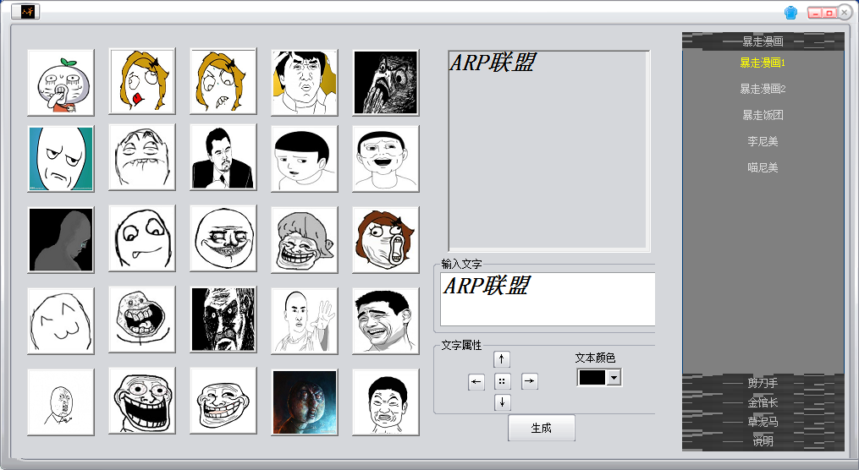
Task: Open the 文本颜色 color dropdown arrow
Action: (x=614, y=378)
